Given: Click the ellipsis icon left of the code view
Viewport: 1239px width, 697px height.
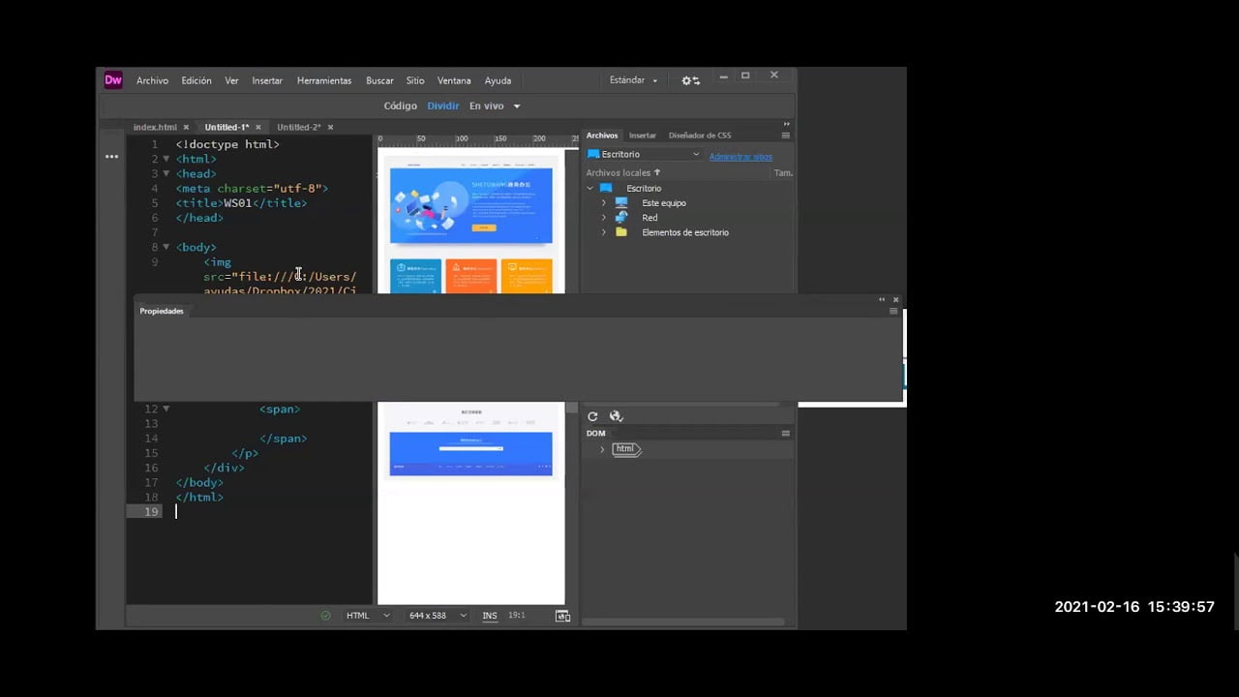Looking at the screenshot, I should tap(111, 156).
